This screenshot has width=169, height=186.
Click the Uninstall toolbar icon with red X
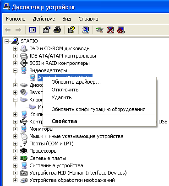coord(110,30)
